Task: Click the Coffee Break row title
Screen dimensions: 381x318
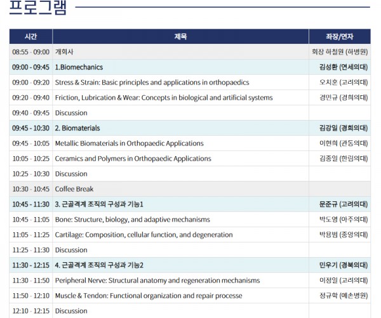Action: point(74,189)
